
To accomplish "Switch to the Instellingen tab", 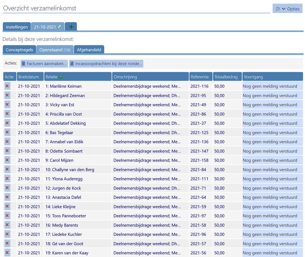I will tap(17, 27).
